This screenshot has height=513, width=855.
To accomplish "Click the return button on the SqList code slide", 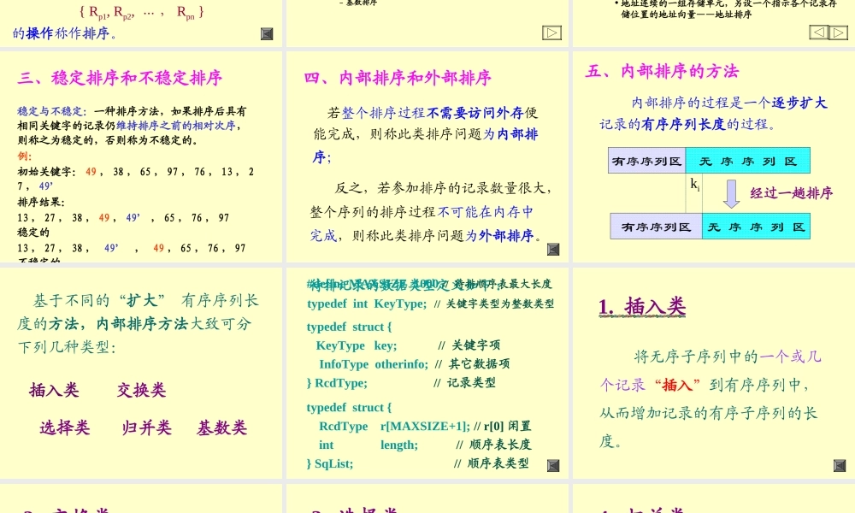I will click(x=553, y=465).
